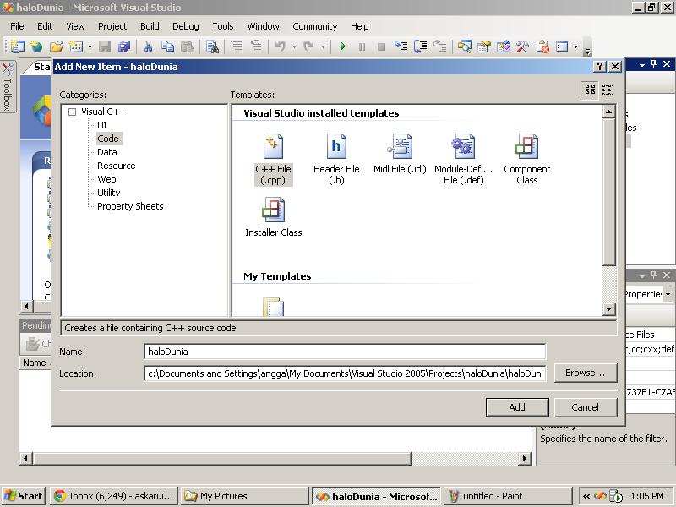Viewport: 676px width, 507px height.
Task: Click into the Name input field
Action: 345,352
